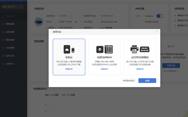
Task: Toggle the 2.4G Wifi switch
Action: click(160, 16)
